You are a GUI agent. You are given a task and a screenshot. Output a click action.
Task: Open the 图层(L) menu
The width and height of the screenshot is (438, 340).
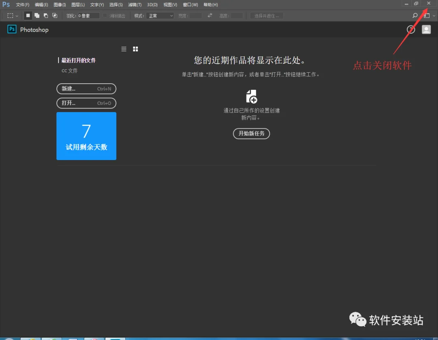pos(78,5)
